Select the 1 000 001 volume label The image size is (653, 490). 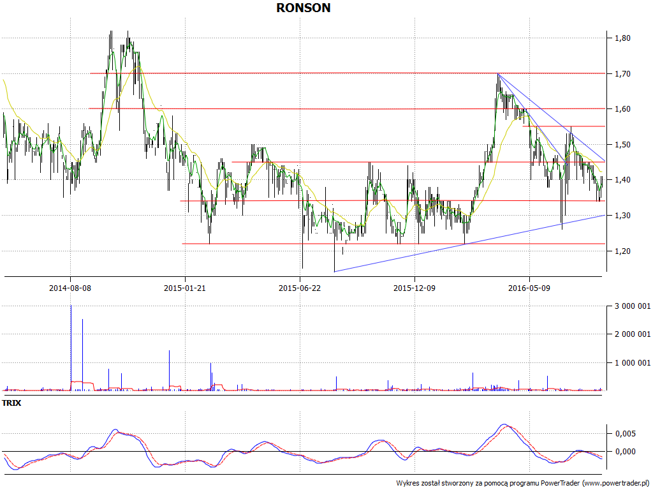click(633, 362)
